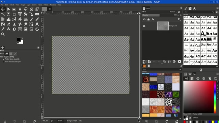Screen dimensions: 219x123
Task: Open the Edit menu
Action: tap(7, 5)
